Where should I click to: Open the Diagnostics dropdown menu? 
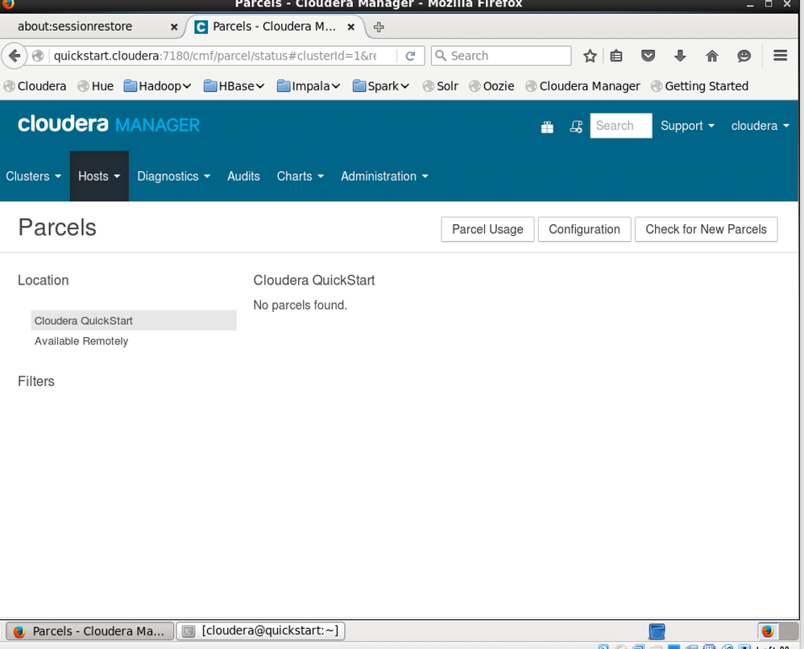173,177
